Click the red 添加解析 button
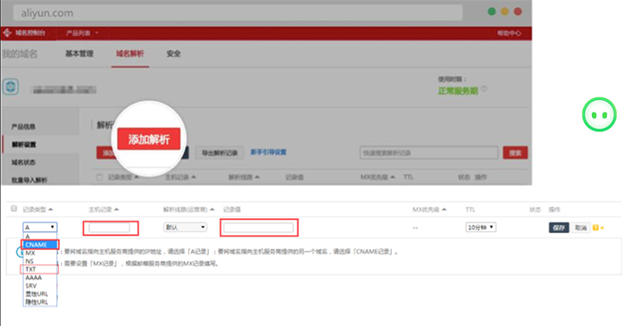The image size is (625, 326). pos(149,139)
